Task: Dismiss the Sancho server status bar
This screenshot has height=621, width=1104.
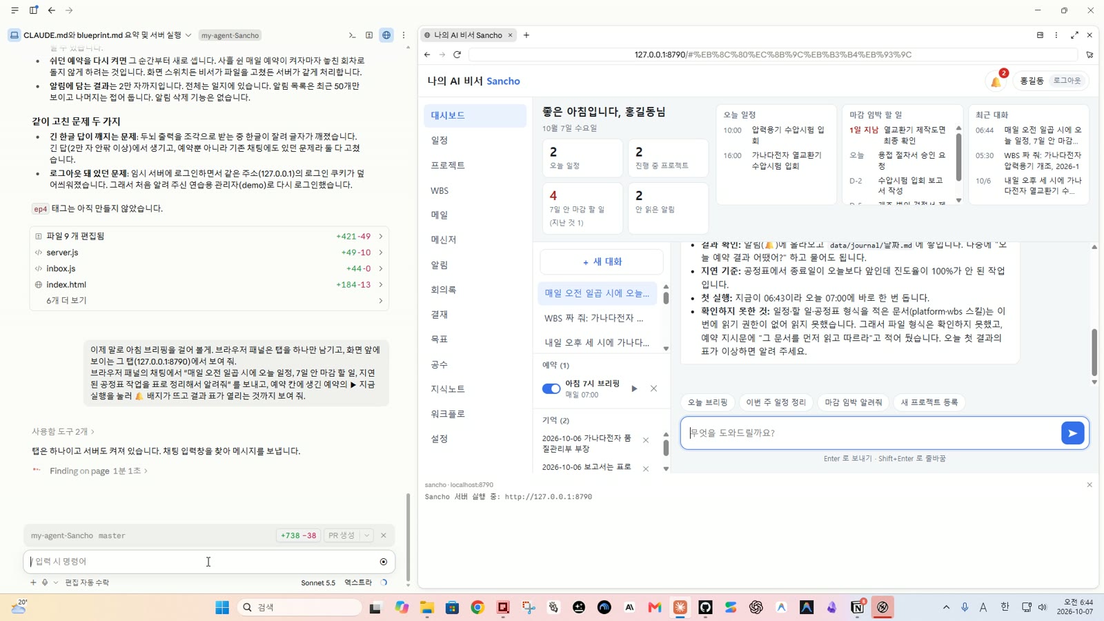Action: (x=1090, y=485)
